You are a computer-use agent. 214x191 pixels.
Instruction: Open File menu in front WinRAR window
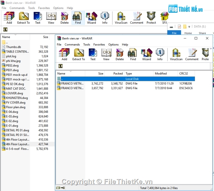(59, 45)
